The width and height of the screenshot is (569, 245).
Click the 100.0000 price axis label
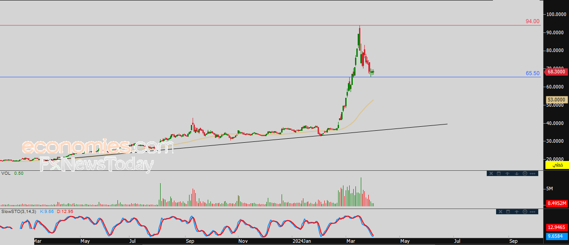[556, 15]
